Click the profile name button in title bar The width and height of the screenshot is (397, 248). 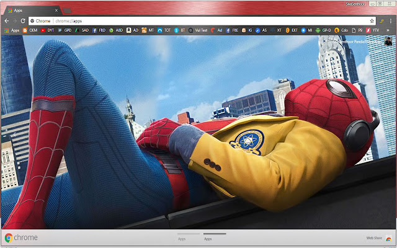tap(355, 4)
